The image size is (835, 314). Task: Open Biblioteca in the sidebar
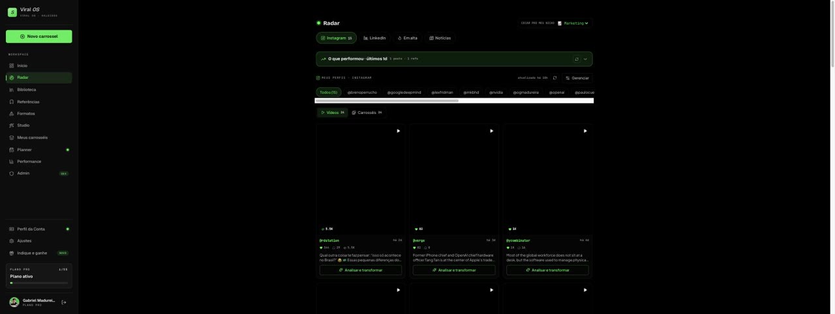point(39,89)
